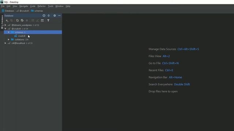234x131 pixels.
Task: Click @crudci4 breadcrumb in navigation bar
Action: point(22,11)
